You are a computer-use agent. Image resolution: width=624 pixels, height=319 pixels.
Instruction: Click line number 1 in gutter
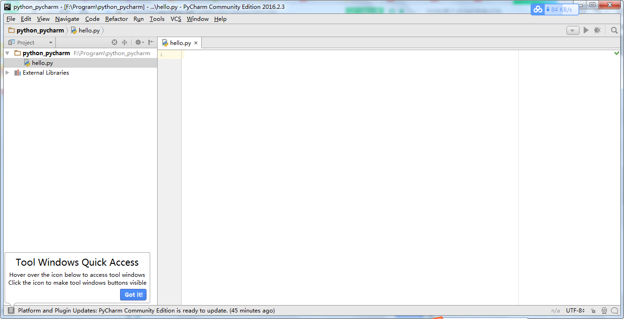[x=161, y=55]
